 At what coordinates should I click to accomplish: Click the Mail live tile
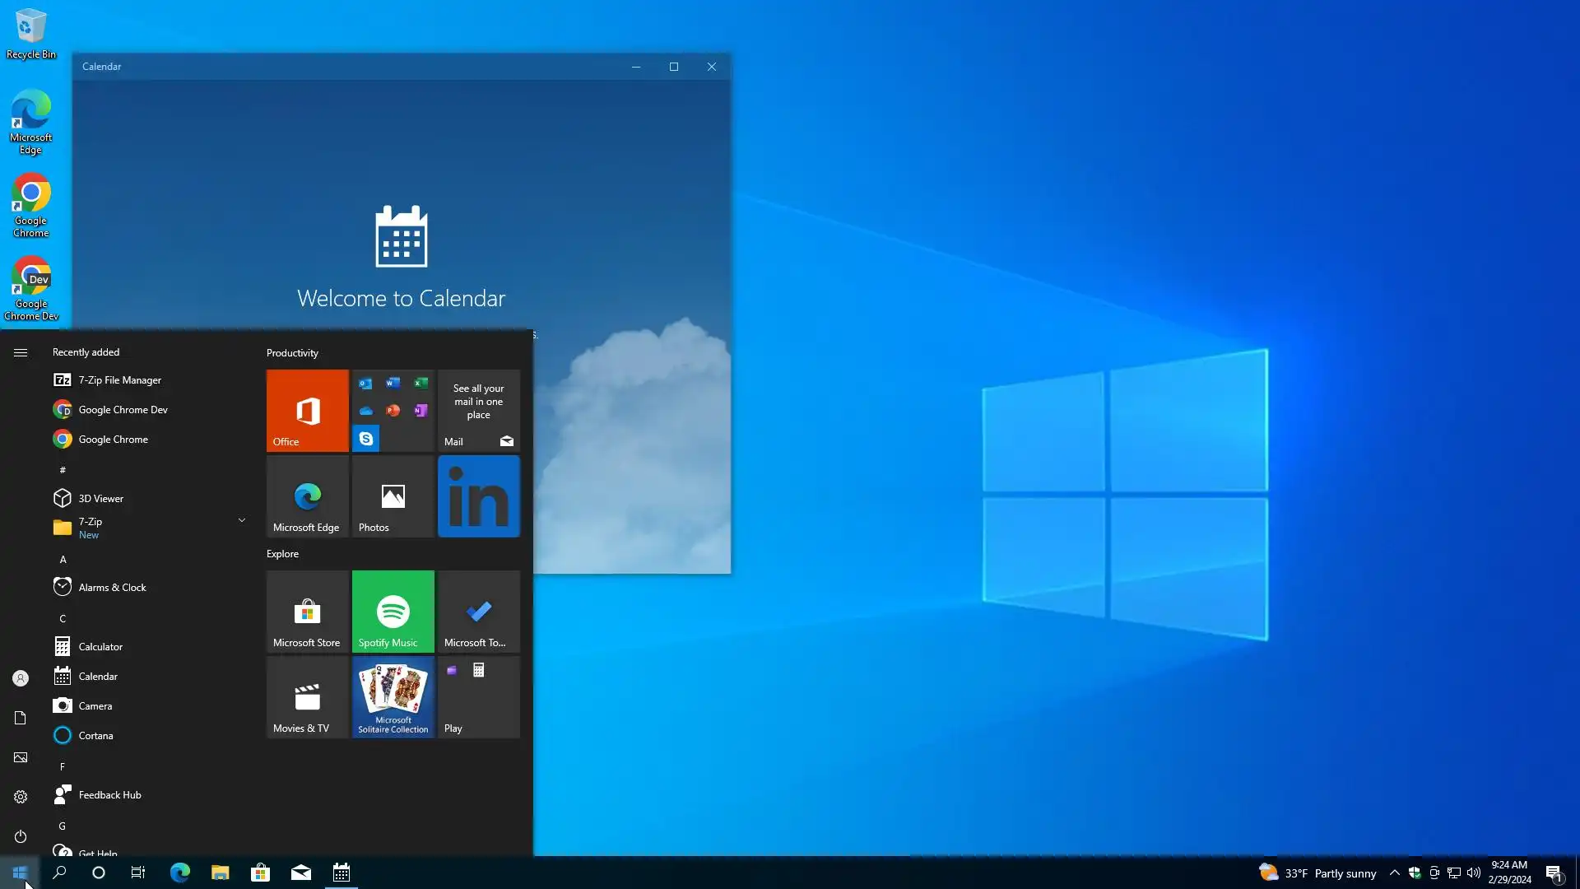[478, 410]
